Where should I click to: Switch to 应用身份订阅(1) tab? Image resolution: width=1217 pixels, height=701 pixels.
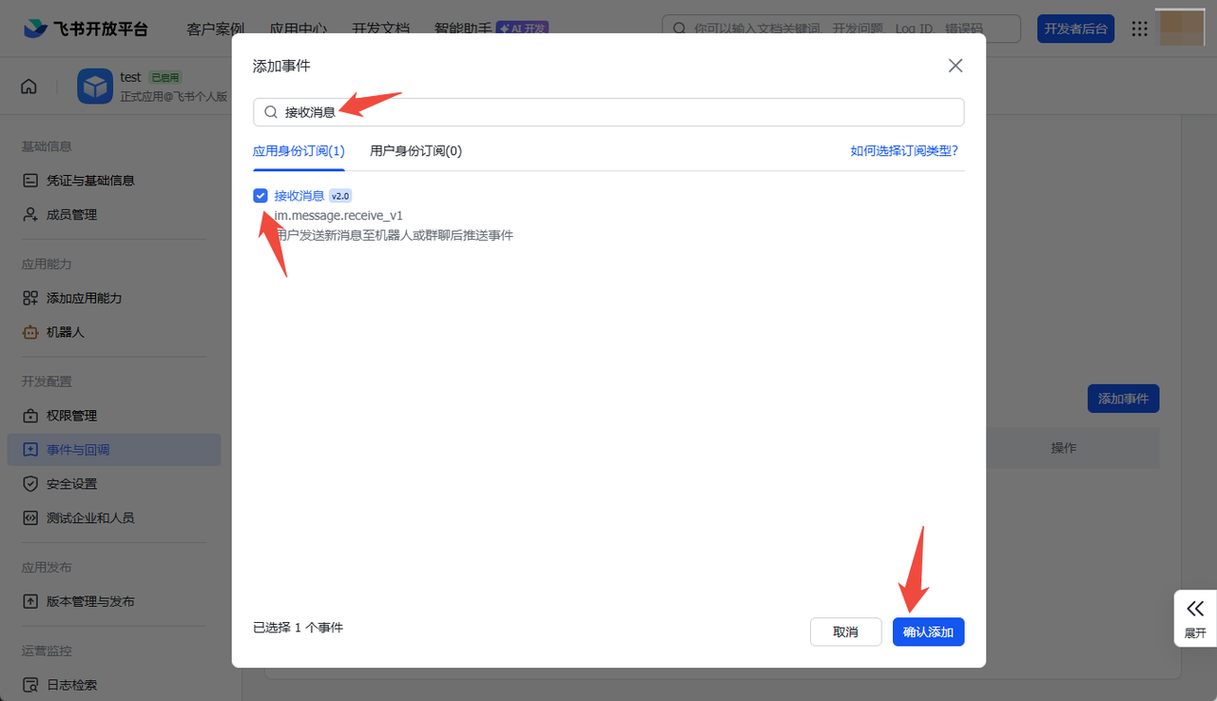point(299,150)
